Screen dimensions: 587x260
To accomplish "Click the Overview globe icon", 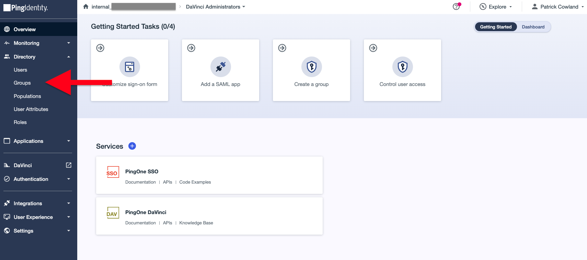I will pyautogui.click(x=7, y=29).
